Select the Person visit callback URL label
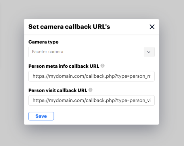The image size is (184, 146). point(58,90)
